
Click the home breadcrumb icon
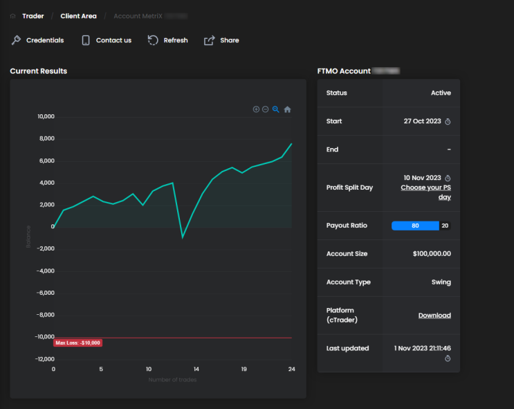point(12,16)
